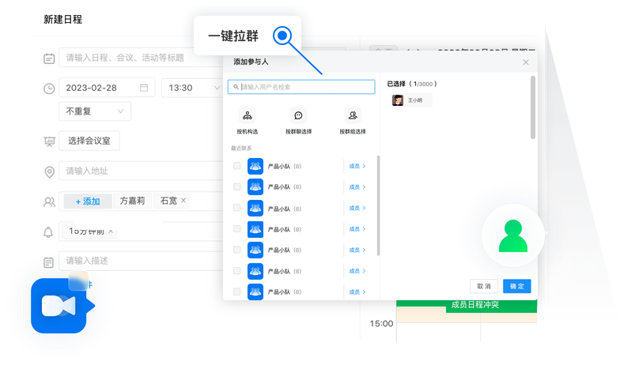Open the 13:30 time dropdown
620x365 pixels.
tap(191, 88)
